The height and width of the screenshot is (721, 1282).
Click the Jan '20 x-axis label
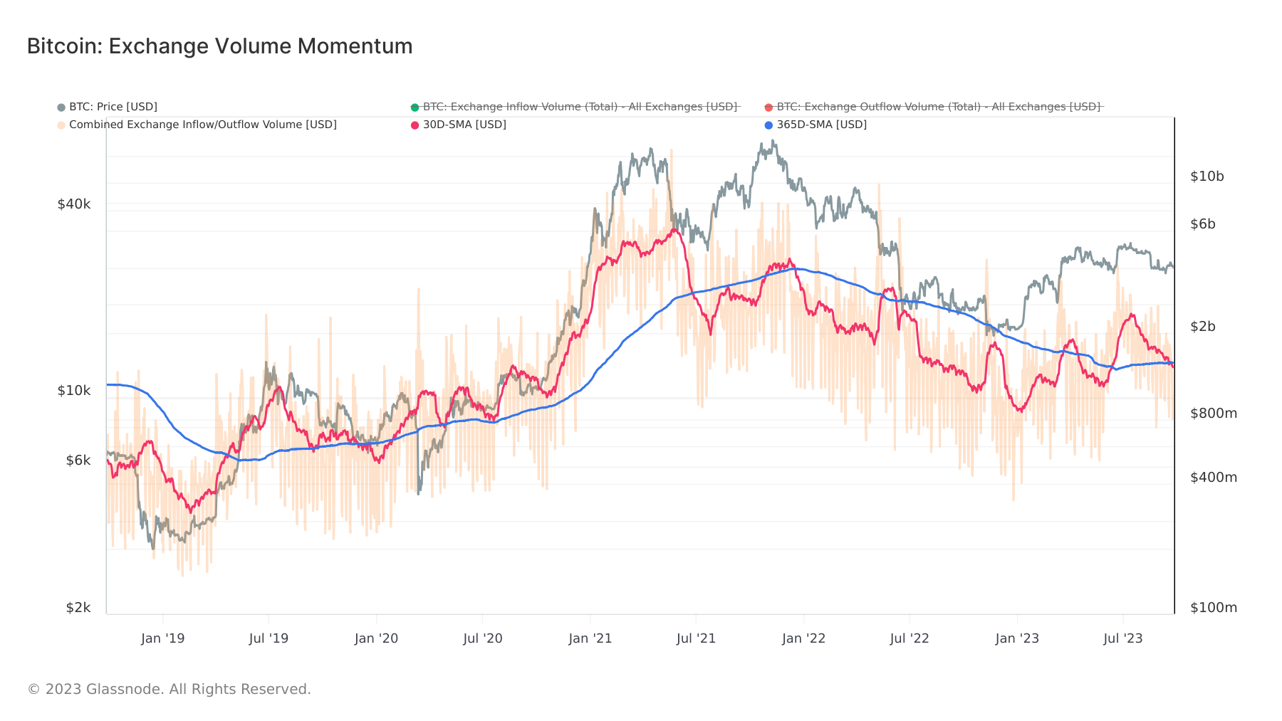pos(376,638)
